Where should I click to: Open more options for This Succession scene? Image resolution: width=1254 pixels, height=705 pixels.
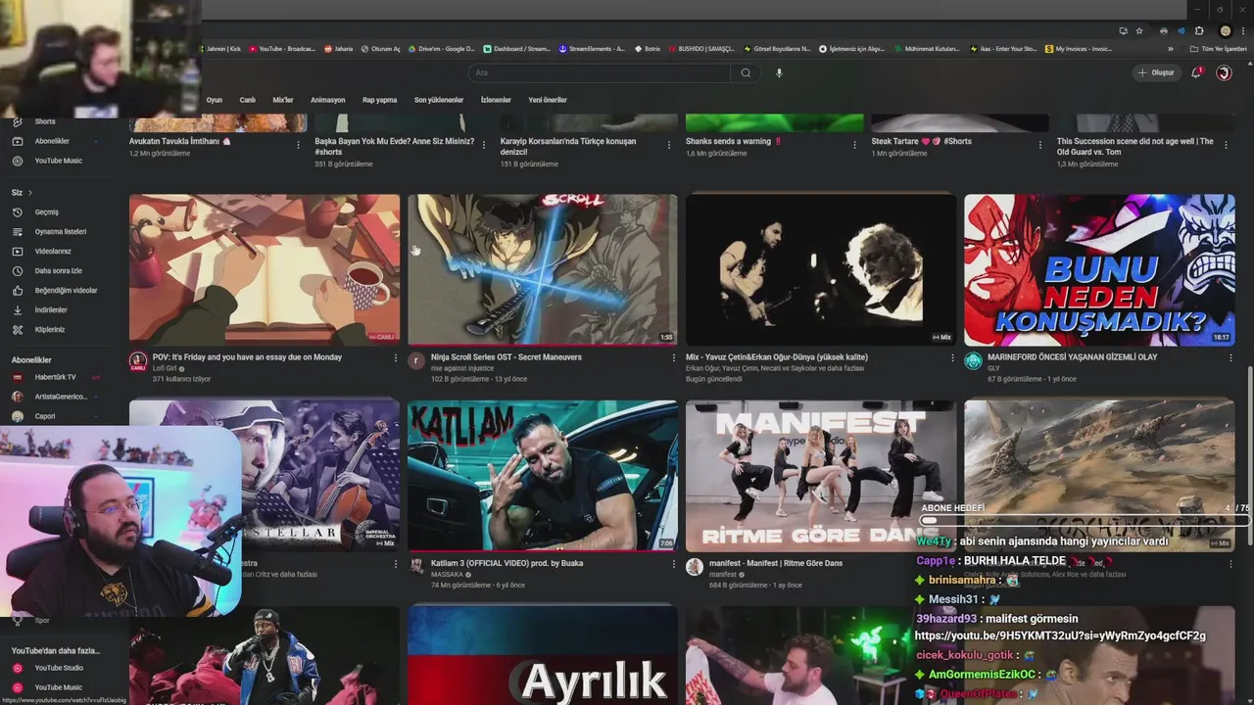1227,145
